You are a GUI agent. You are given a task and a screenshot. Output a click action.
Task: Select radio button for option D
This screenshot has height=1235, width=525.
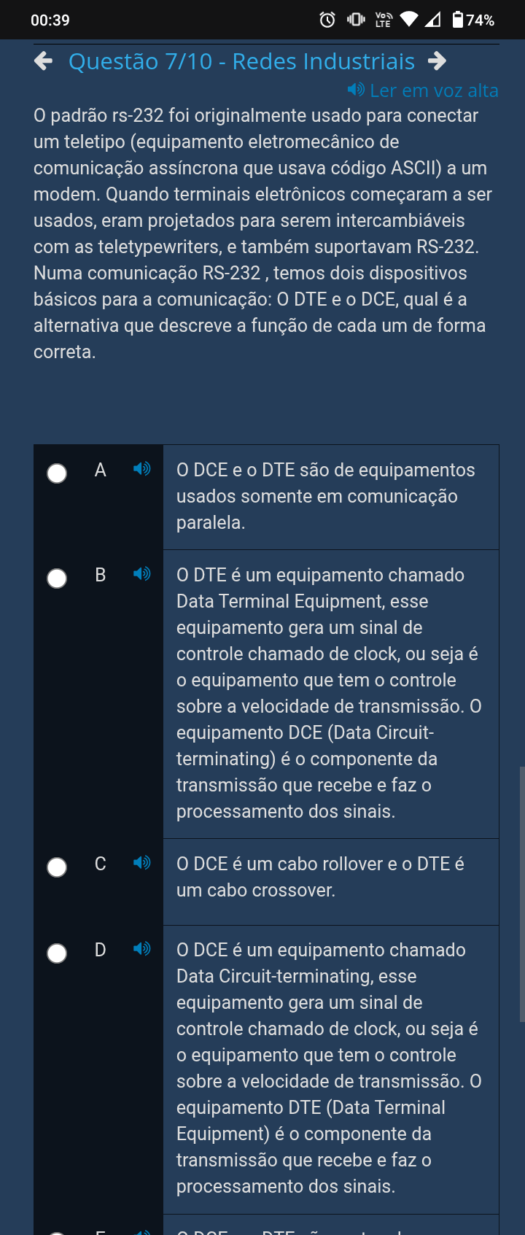pos(57,953)
